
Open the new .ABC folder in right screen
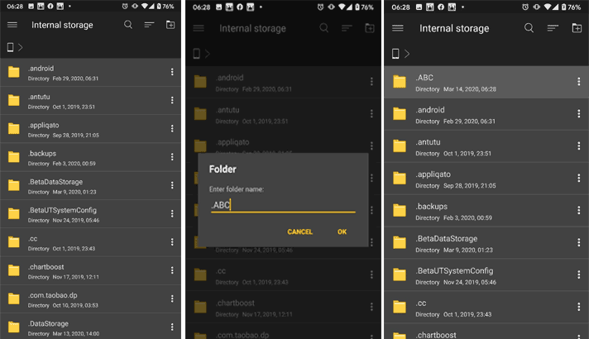pyautogui.click(x=486, y=82)
